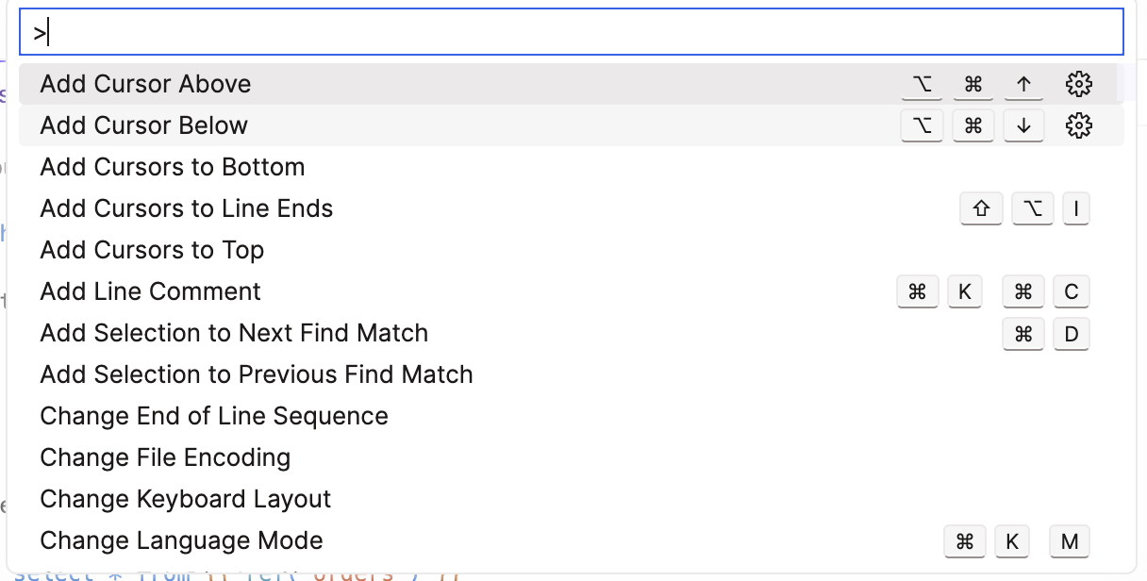Run the Change End of Line Sequence command
This screenshot has width=1147, height=581.
213,416
